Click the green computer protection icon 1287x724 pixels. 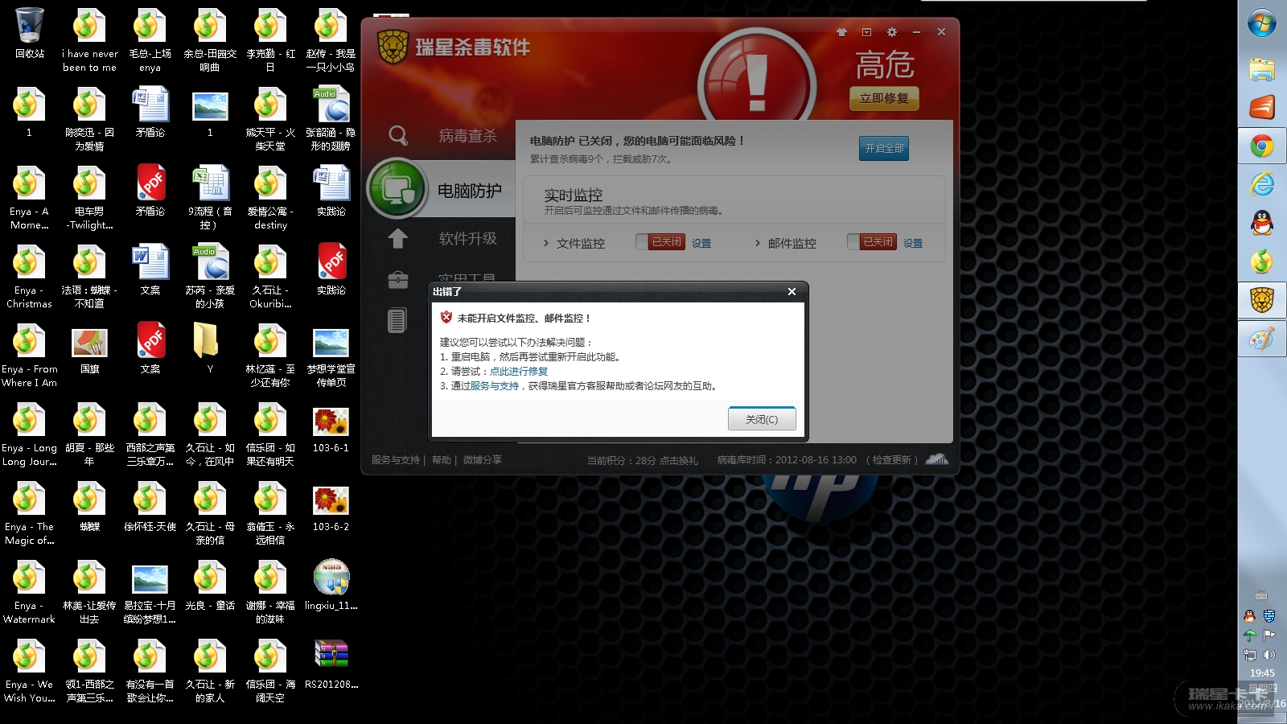(397, 189)
